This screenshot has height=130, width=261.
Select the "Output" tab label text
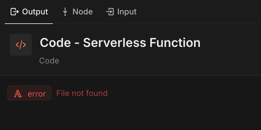coord(35,12)
